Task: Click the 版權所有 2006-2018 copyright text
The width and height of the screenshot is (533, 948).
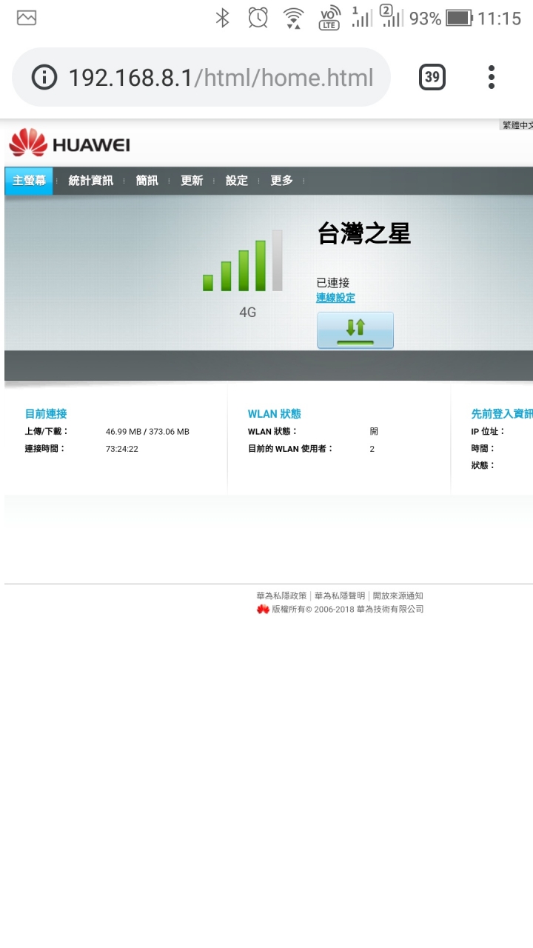Action: [347, 610]
